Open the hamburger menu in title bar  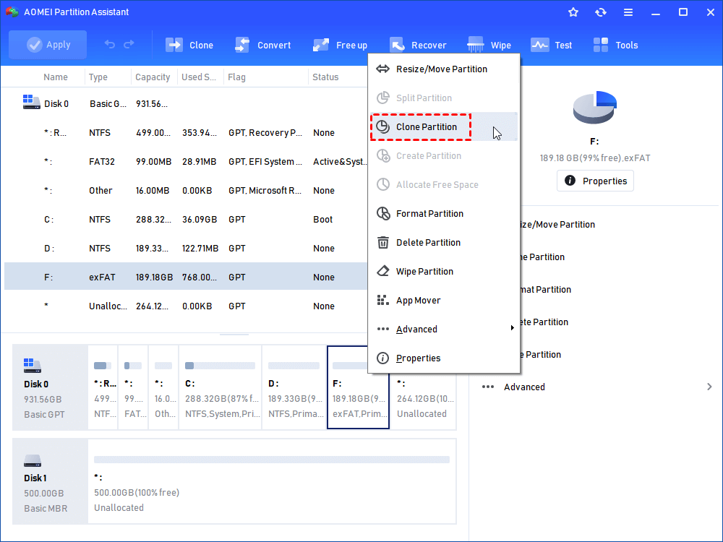tap(628, 12)
